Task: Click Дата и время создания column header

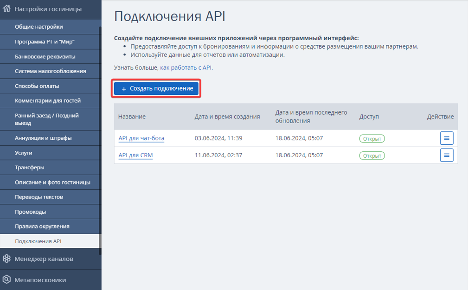Action: (227, 117)
